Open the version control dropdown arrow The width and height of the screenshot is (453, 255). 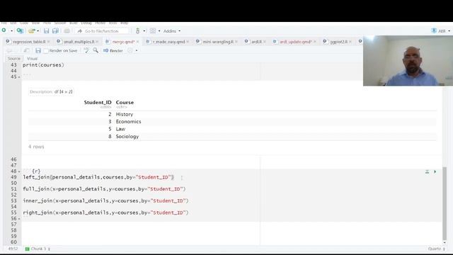(x=144, y=31)
